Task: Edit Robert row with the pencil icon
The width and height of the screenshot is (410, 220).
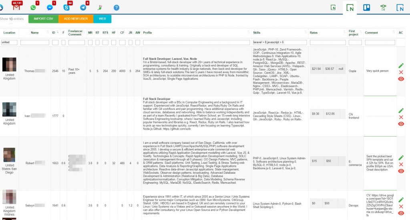Action: (401, 158)
